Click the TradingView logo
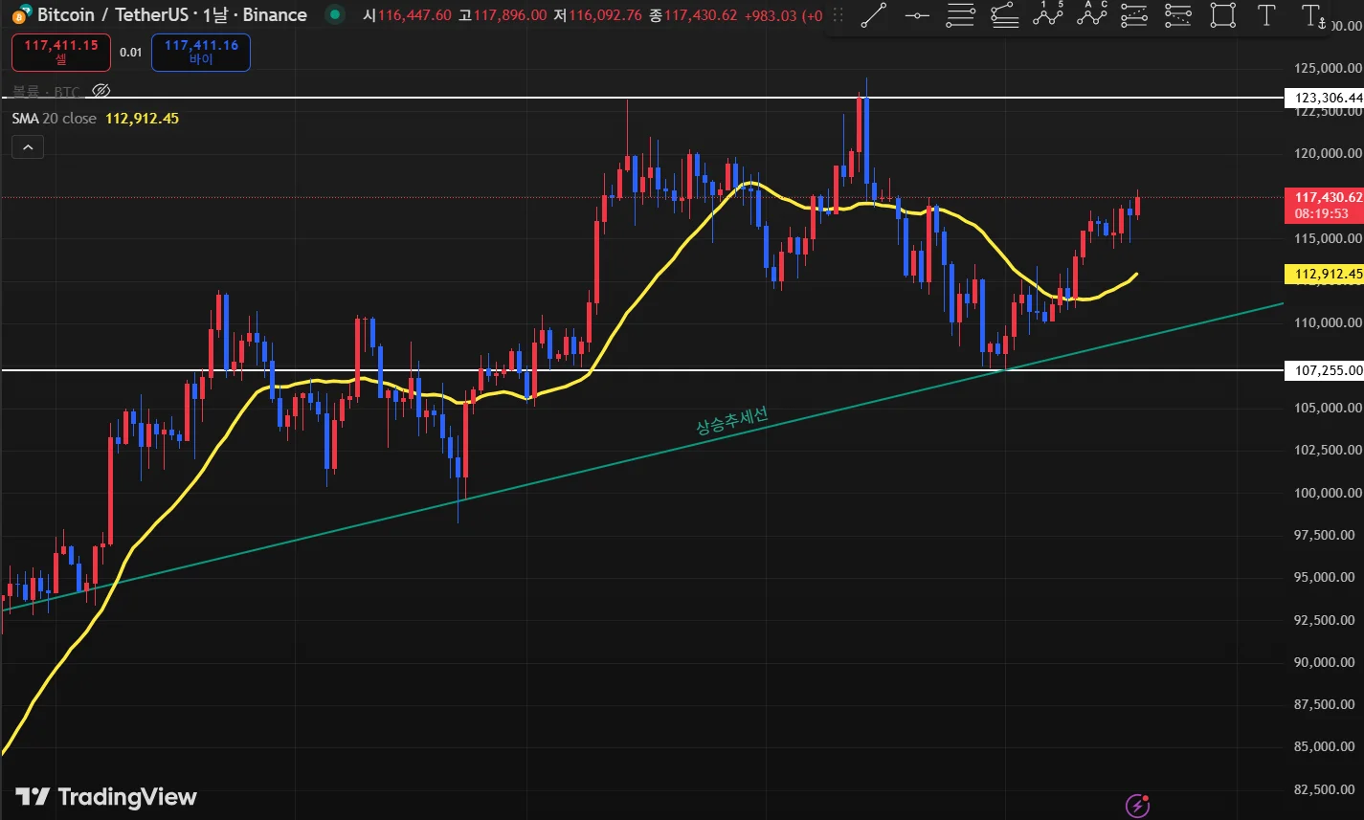1364x820 pixels. (106, 797)
